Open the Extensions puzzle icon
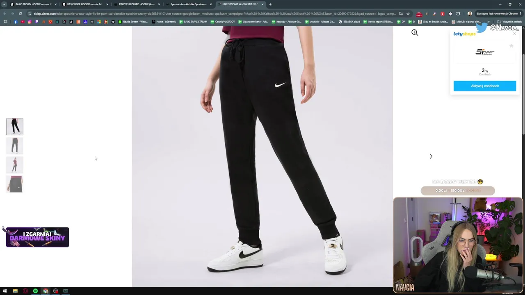 point(458,14)
